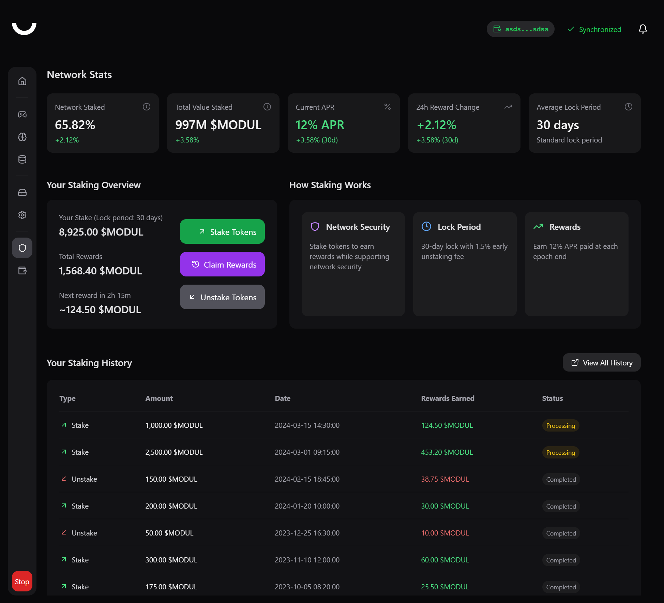The height and width of the screenshot is (603, 664).
Task: Open the Staking shield section
Action: point(22,248)
